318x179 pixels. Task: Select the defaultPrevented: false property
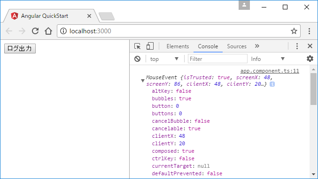point(187,173)
